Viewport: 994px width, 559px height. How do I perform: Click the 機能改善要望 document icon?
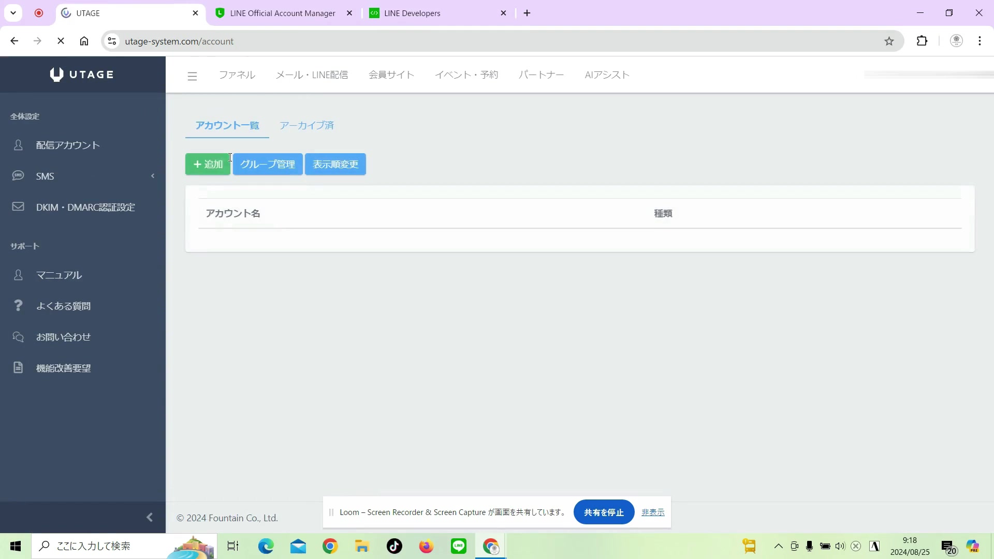18,367
